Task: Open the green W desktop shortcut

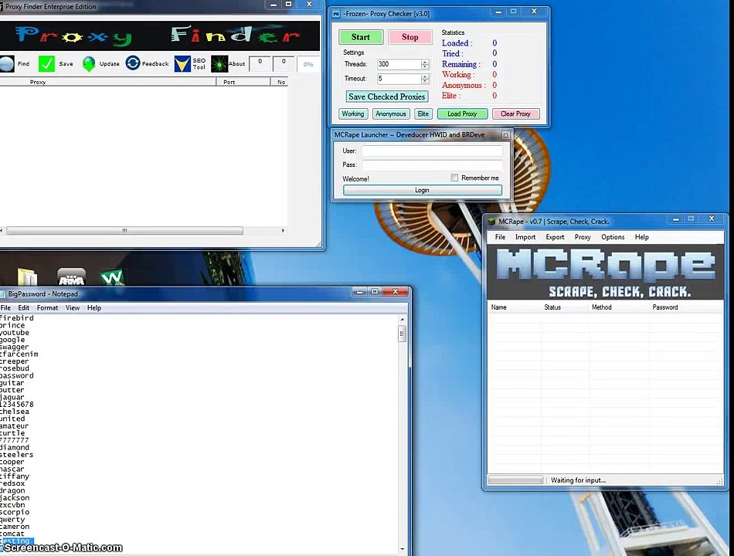Action: [x=112, y=277]
